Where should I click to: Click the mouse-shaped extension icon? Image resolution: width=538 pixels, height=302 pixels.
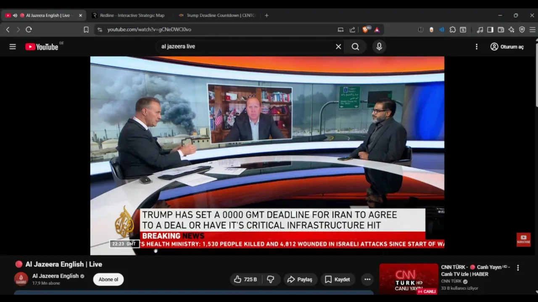pos(420,29)
